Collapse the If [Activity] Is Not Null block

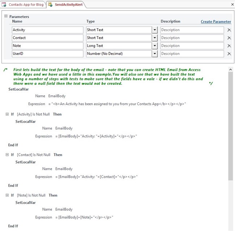(7, 114)
